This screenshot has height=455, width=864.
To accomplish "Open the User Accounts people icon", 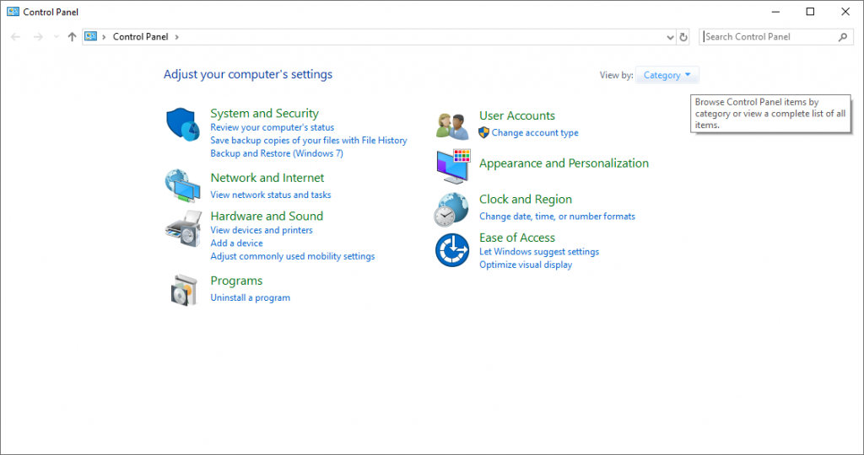I will (x=452, y=126).
